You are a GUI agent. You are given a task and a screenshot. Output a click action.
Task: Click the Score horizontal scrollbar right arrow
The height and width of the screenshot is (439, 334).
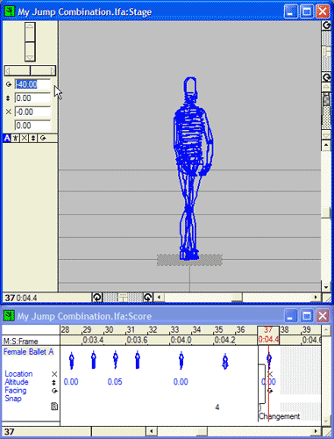click(x=316, y=431)
